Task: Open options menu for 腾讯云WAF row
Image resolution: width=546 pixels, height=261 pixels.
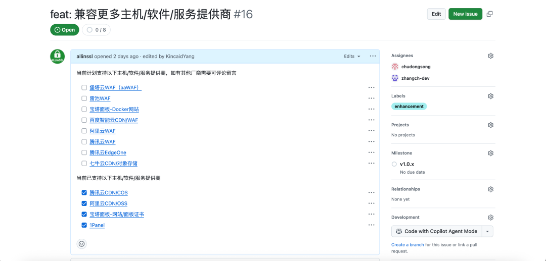Action: click(x=372, y=141)
